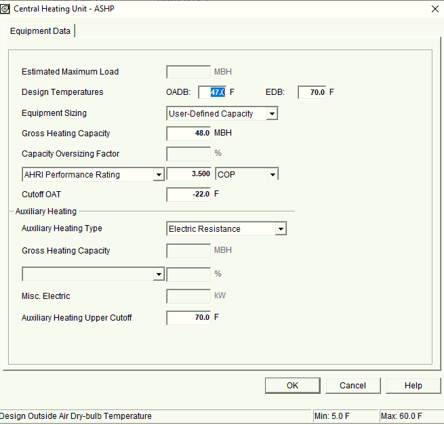Viewport: 444px width, 425px height.
Task: Click the 3.500 performance rating value field
Action: point(188,174)
